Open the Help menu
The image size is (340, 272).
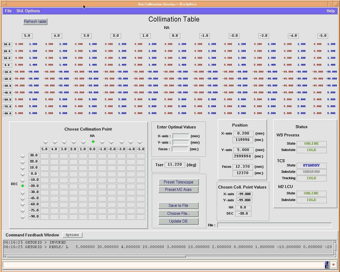[330, 11]
